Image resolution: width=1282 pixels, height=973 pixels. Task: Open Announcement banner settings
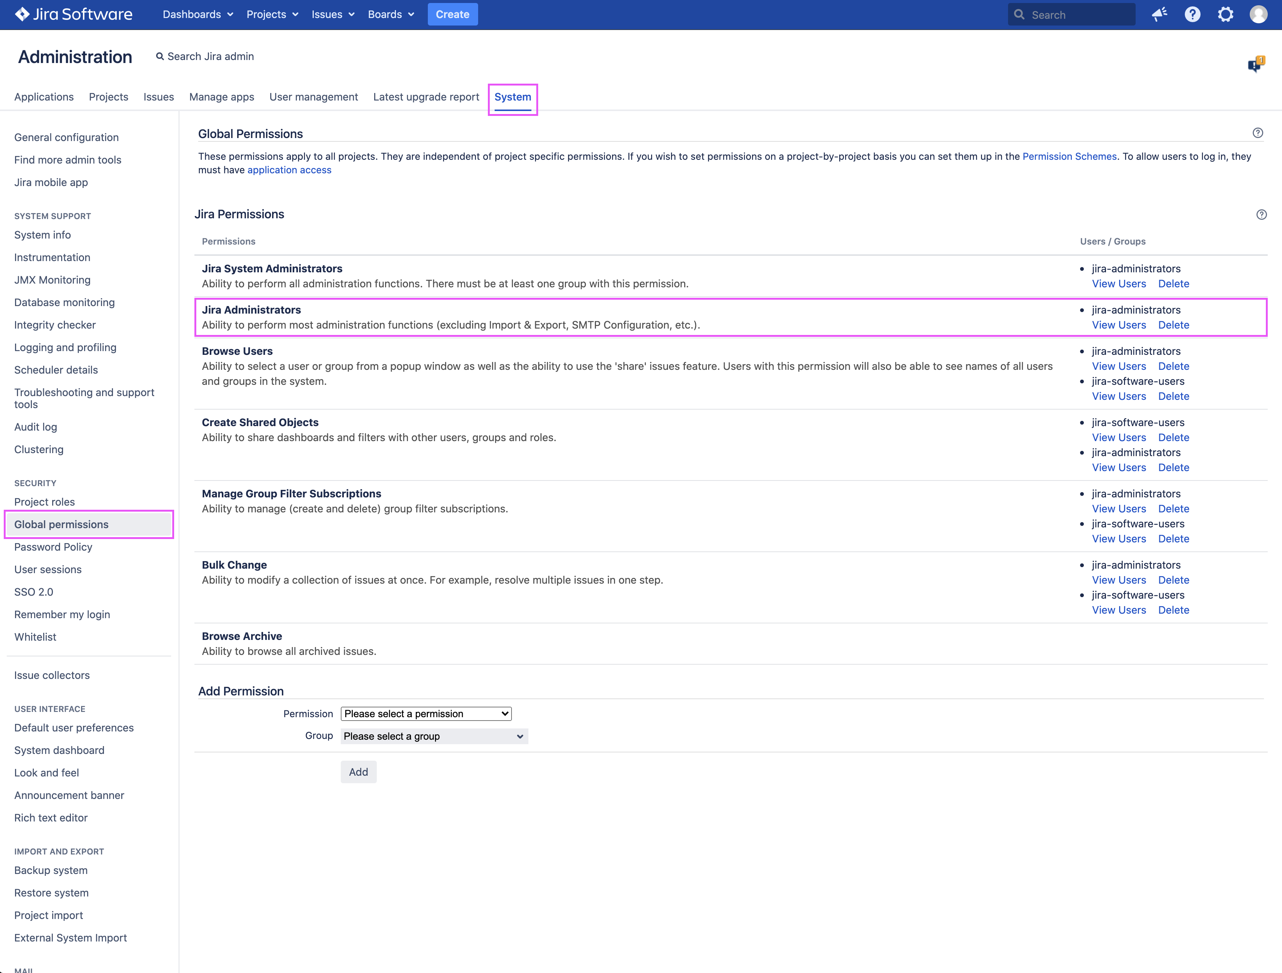(x=69, y=795)
